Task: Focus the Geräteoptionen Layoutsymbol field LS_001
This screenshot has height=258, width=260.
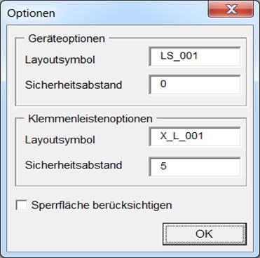Action: (x=195, y=56)
